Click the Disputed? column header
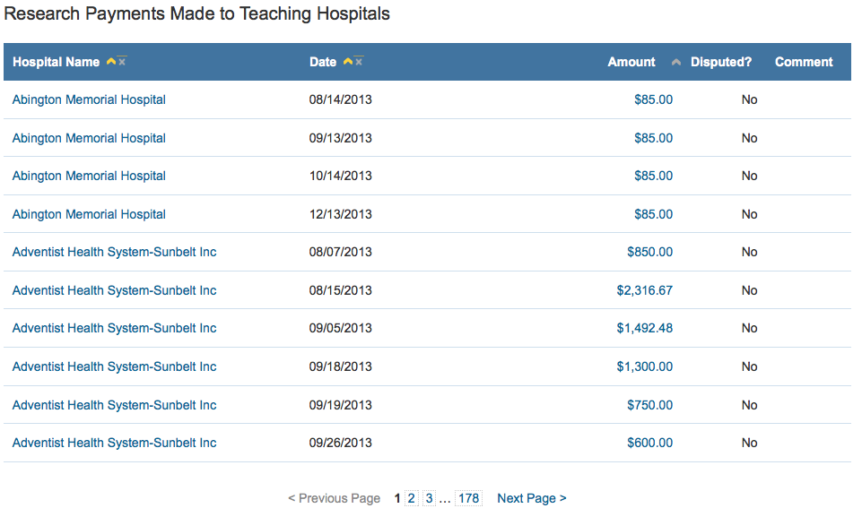Image resolution: width=862 pixels, height=517 pixels. tap(721, 62)
